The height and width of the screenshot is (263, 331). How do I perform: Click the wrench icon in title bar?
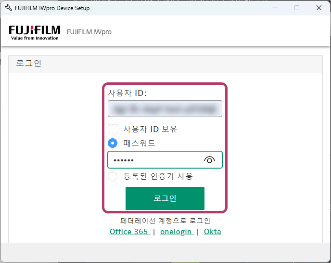(8, 8)
